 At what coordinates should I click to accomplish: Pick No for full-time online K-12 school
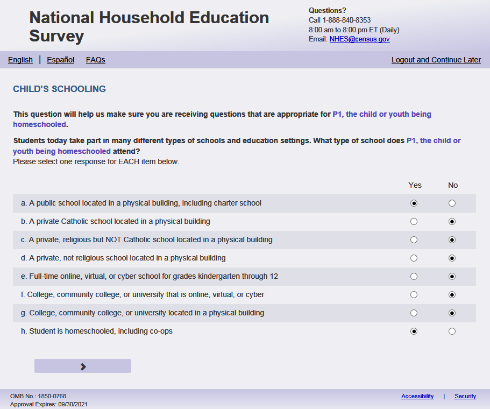[x=452, y=277]
